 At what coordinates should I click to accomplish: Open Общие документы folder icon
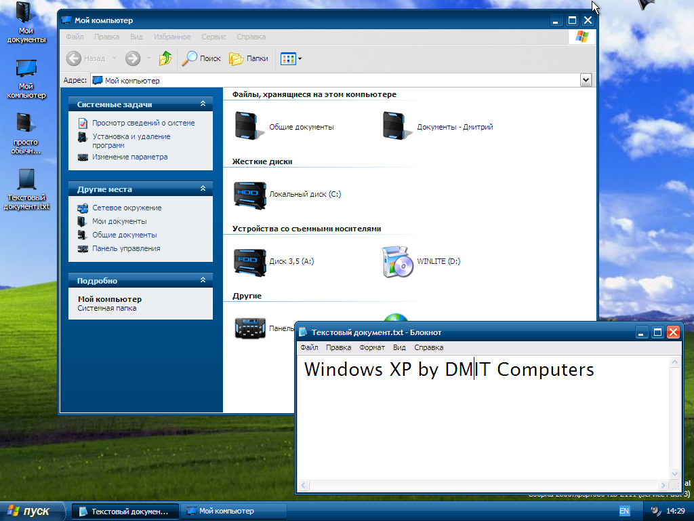click(248, 127)
